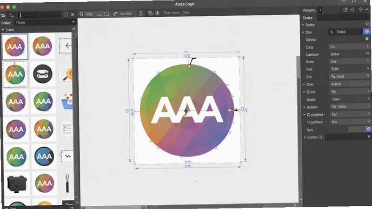Select the blue AAA logo on a black circle thumbnail
Screen dimensions: 372x209
point(44,157)
